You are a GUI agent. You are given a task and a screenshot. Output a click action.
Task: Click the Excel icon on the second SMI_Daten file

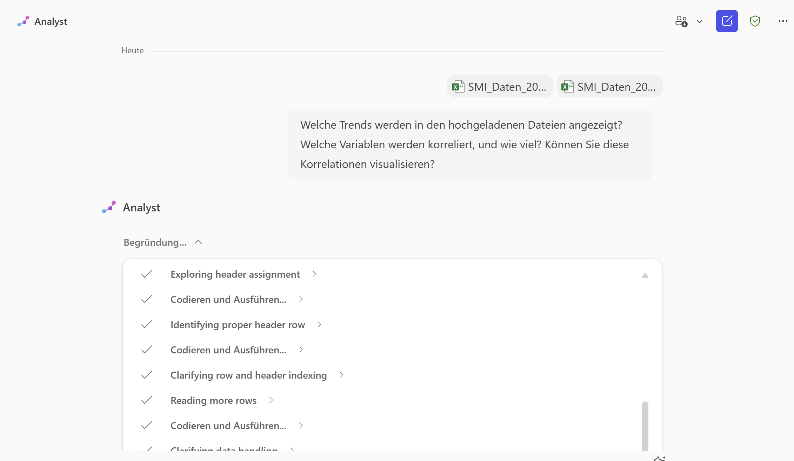coord(567,86)
